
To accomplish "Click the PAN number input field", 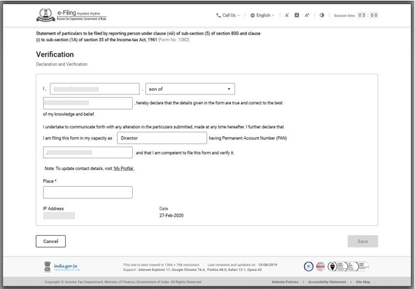I will pyautogui.click(x=88, y=153).
